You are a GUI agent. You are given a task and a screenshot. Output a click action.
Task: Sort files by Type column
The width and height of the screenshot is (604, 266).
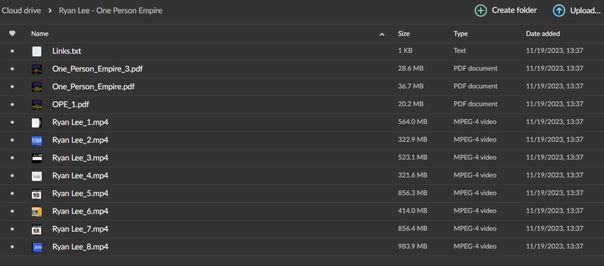(460, 33)
